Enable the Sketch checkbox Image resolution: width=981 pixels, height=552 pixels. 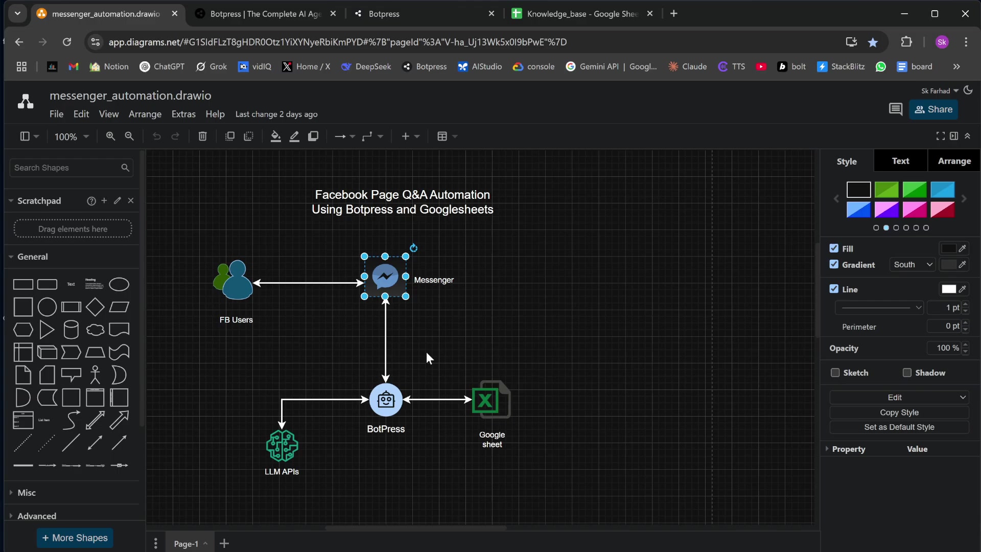(835, 373)
